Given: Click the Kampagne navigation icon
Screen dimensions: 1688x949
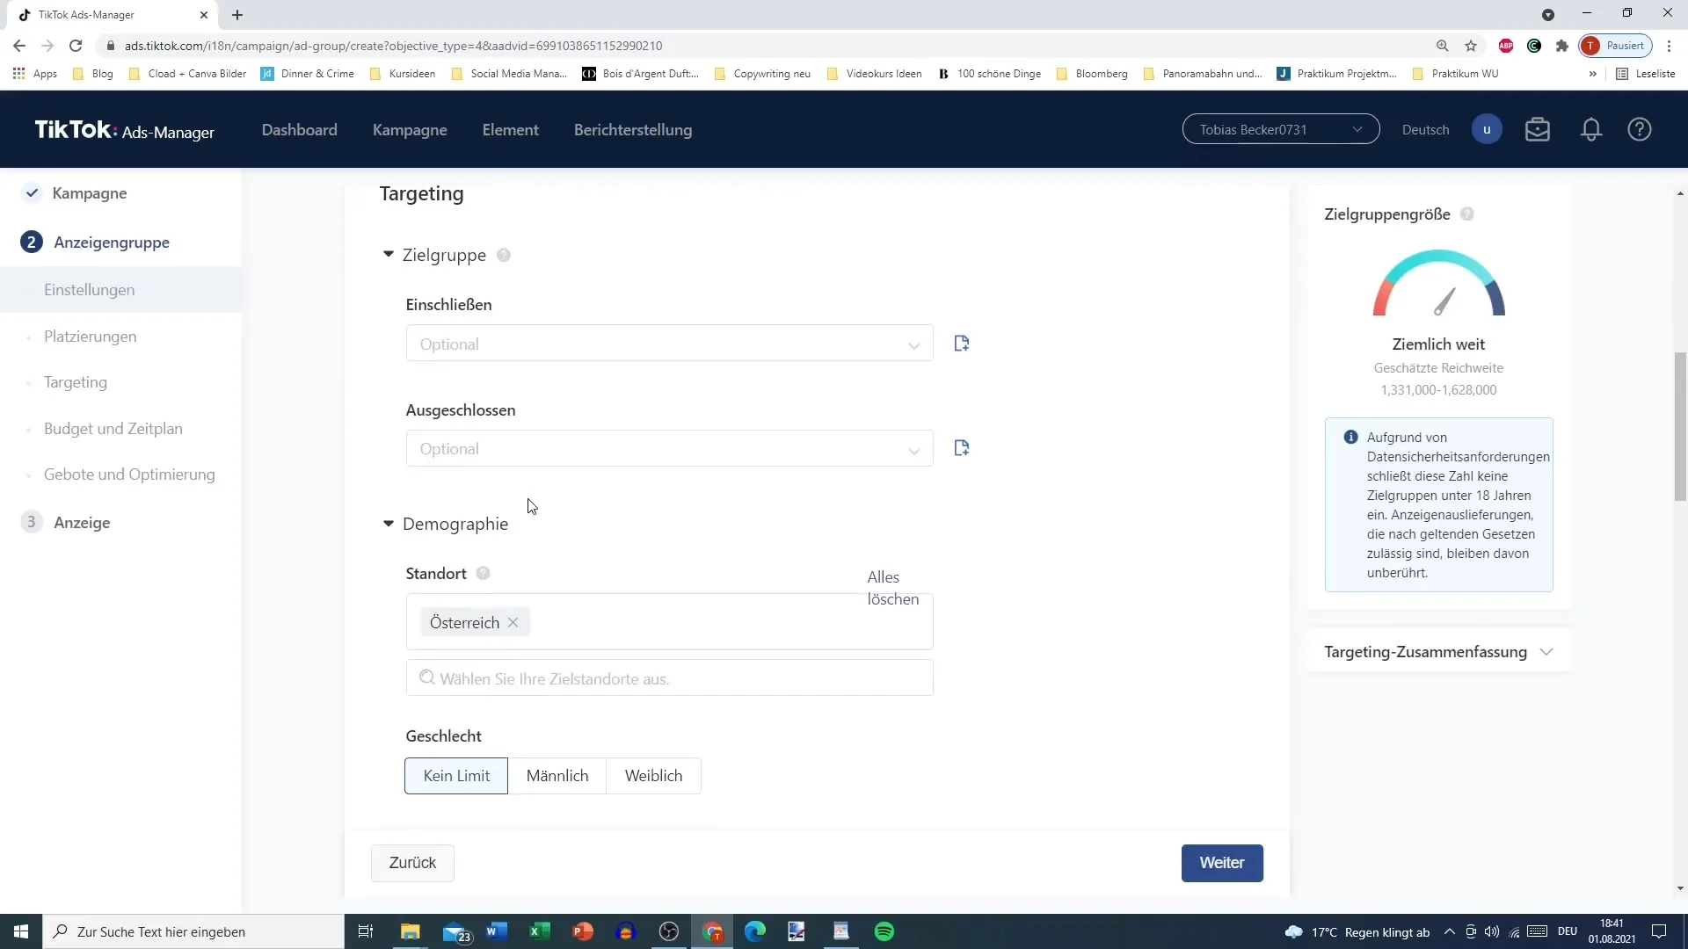Looking at the screenshot, I should (30, 192).
